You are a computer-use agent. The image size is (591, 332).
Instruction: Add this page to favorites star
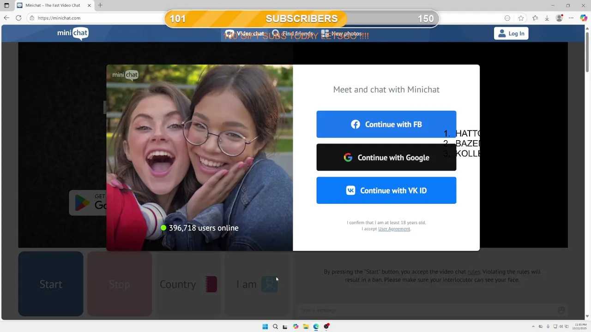point(521,18)
